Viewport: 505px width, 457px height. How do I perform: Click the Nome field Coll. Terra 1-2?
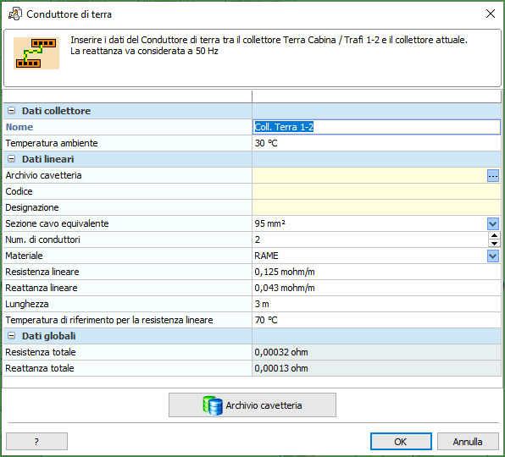pos(376,127)
